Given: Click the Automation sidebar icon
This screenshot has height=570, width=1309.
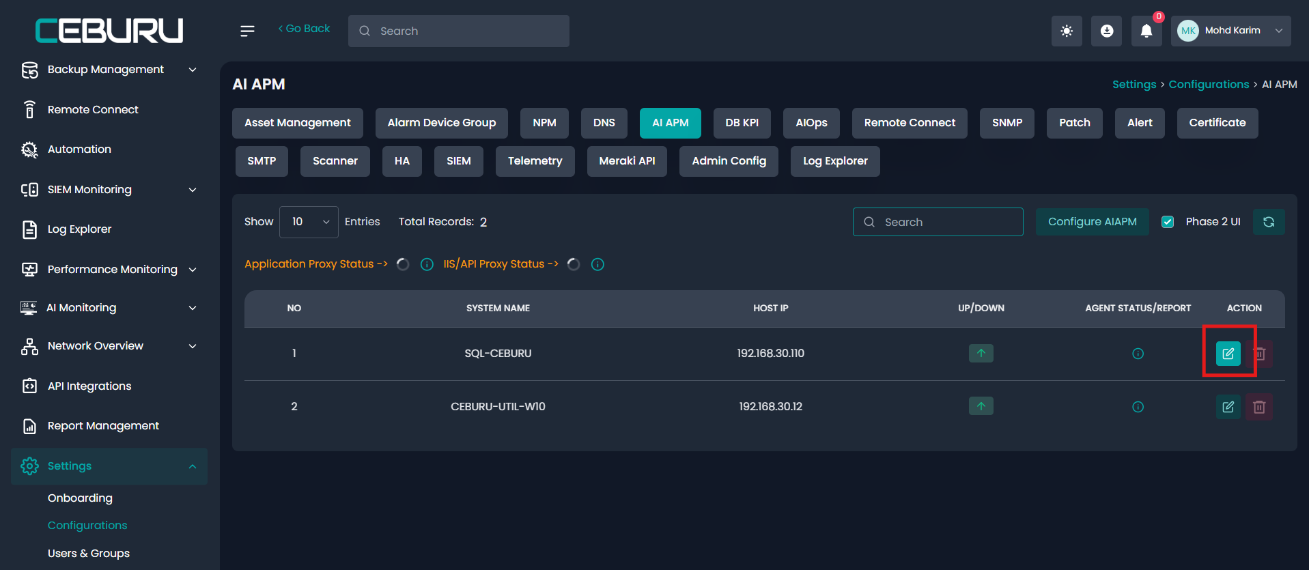Looking at the screenshot, I should click(29, 149).
